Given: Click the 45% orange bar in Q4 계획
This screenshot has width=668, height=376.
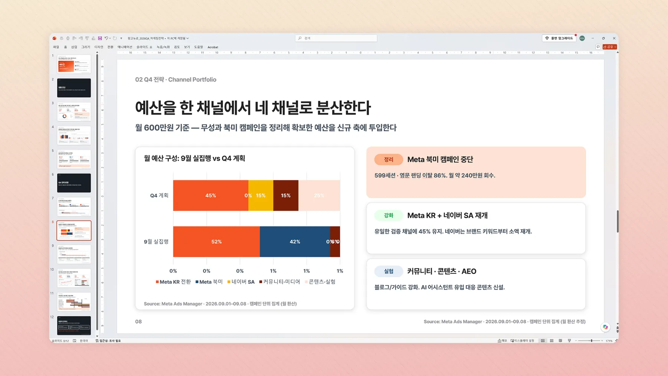Looking at the screenshot, I should pyautogui.click(x=210, y=196).
